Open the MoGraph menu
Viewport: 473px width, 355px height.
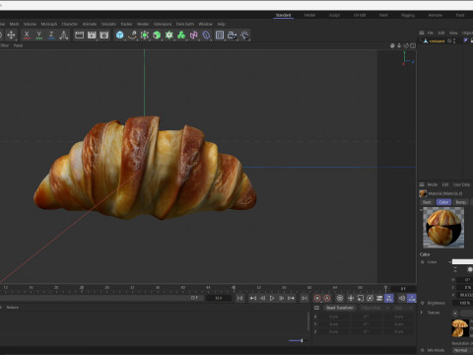[x=49, y=24]
